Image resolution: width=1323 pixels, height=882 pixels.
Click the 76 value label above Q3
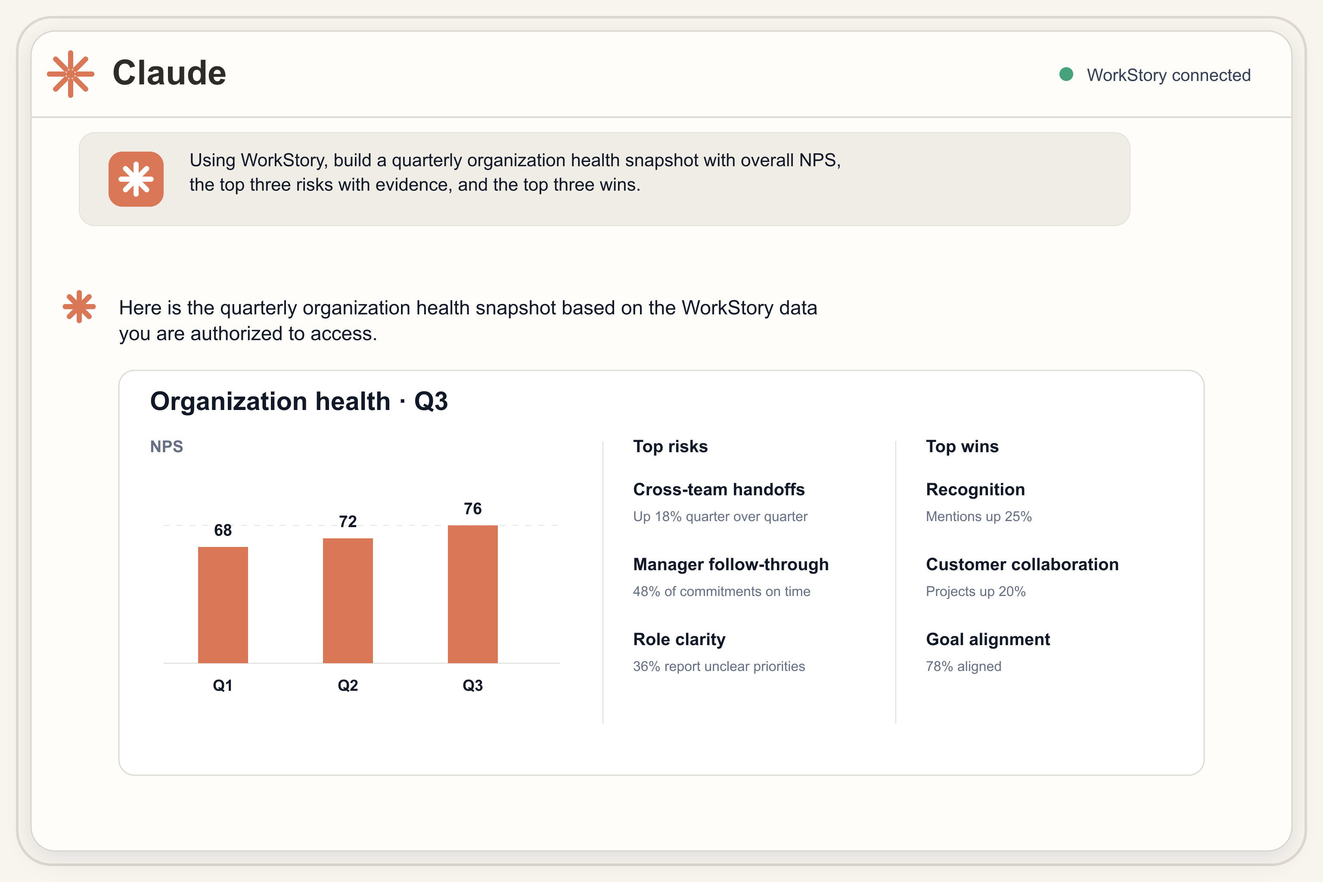(472, 509)
